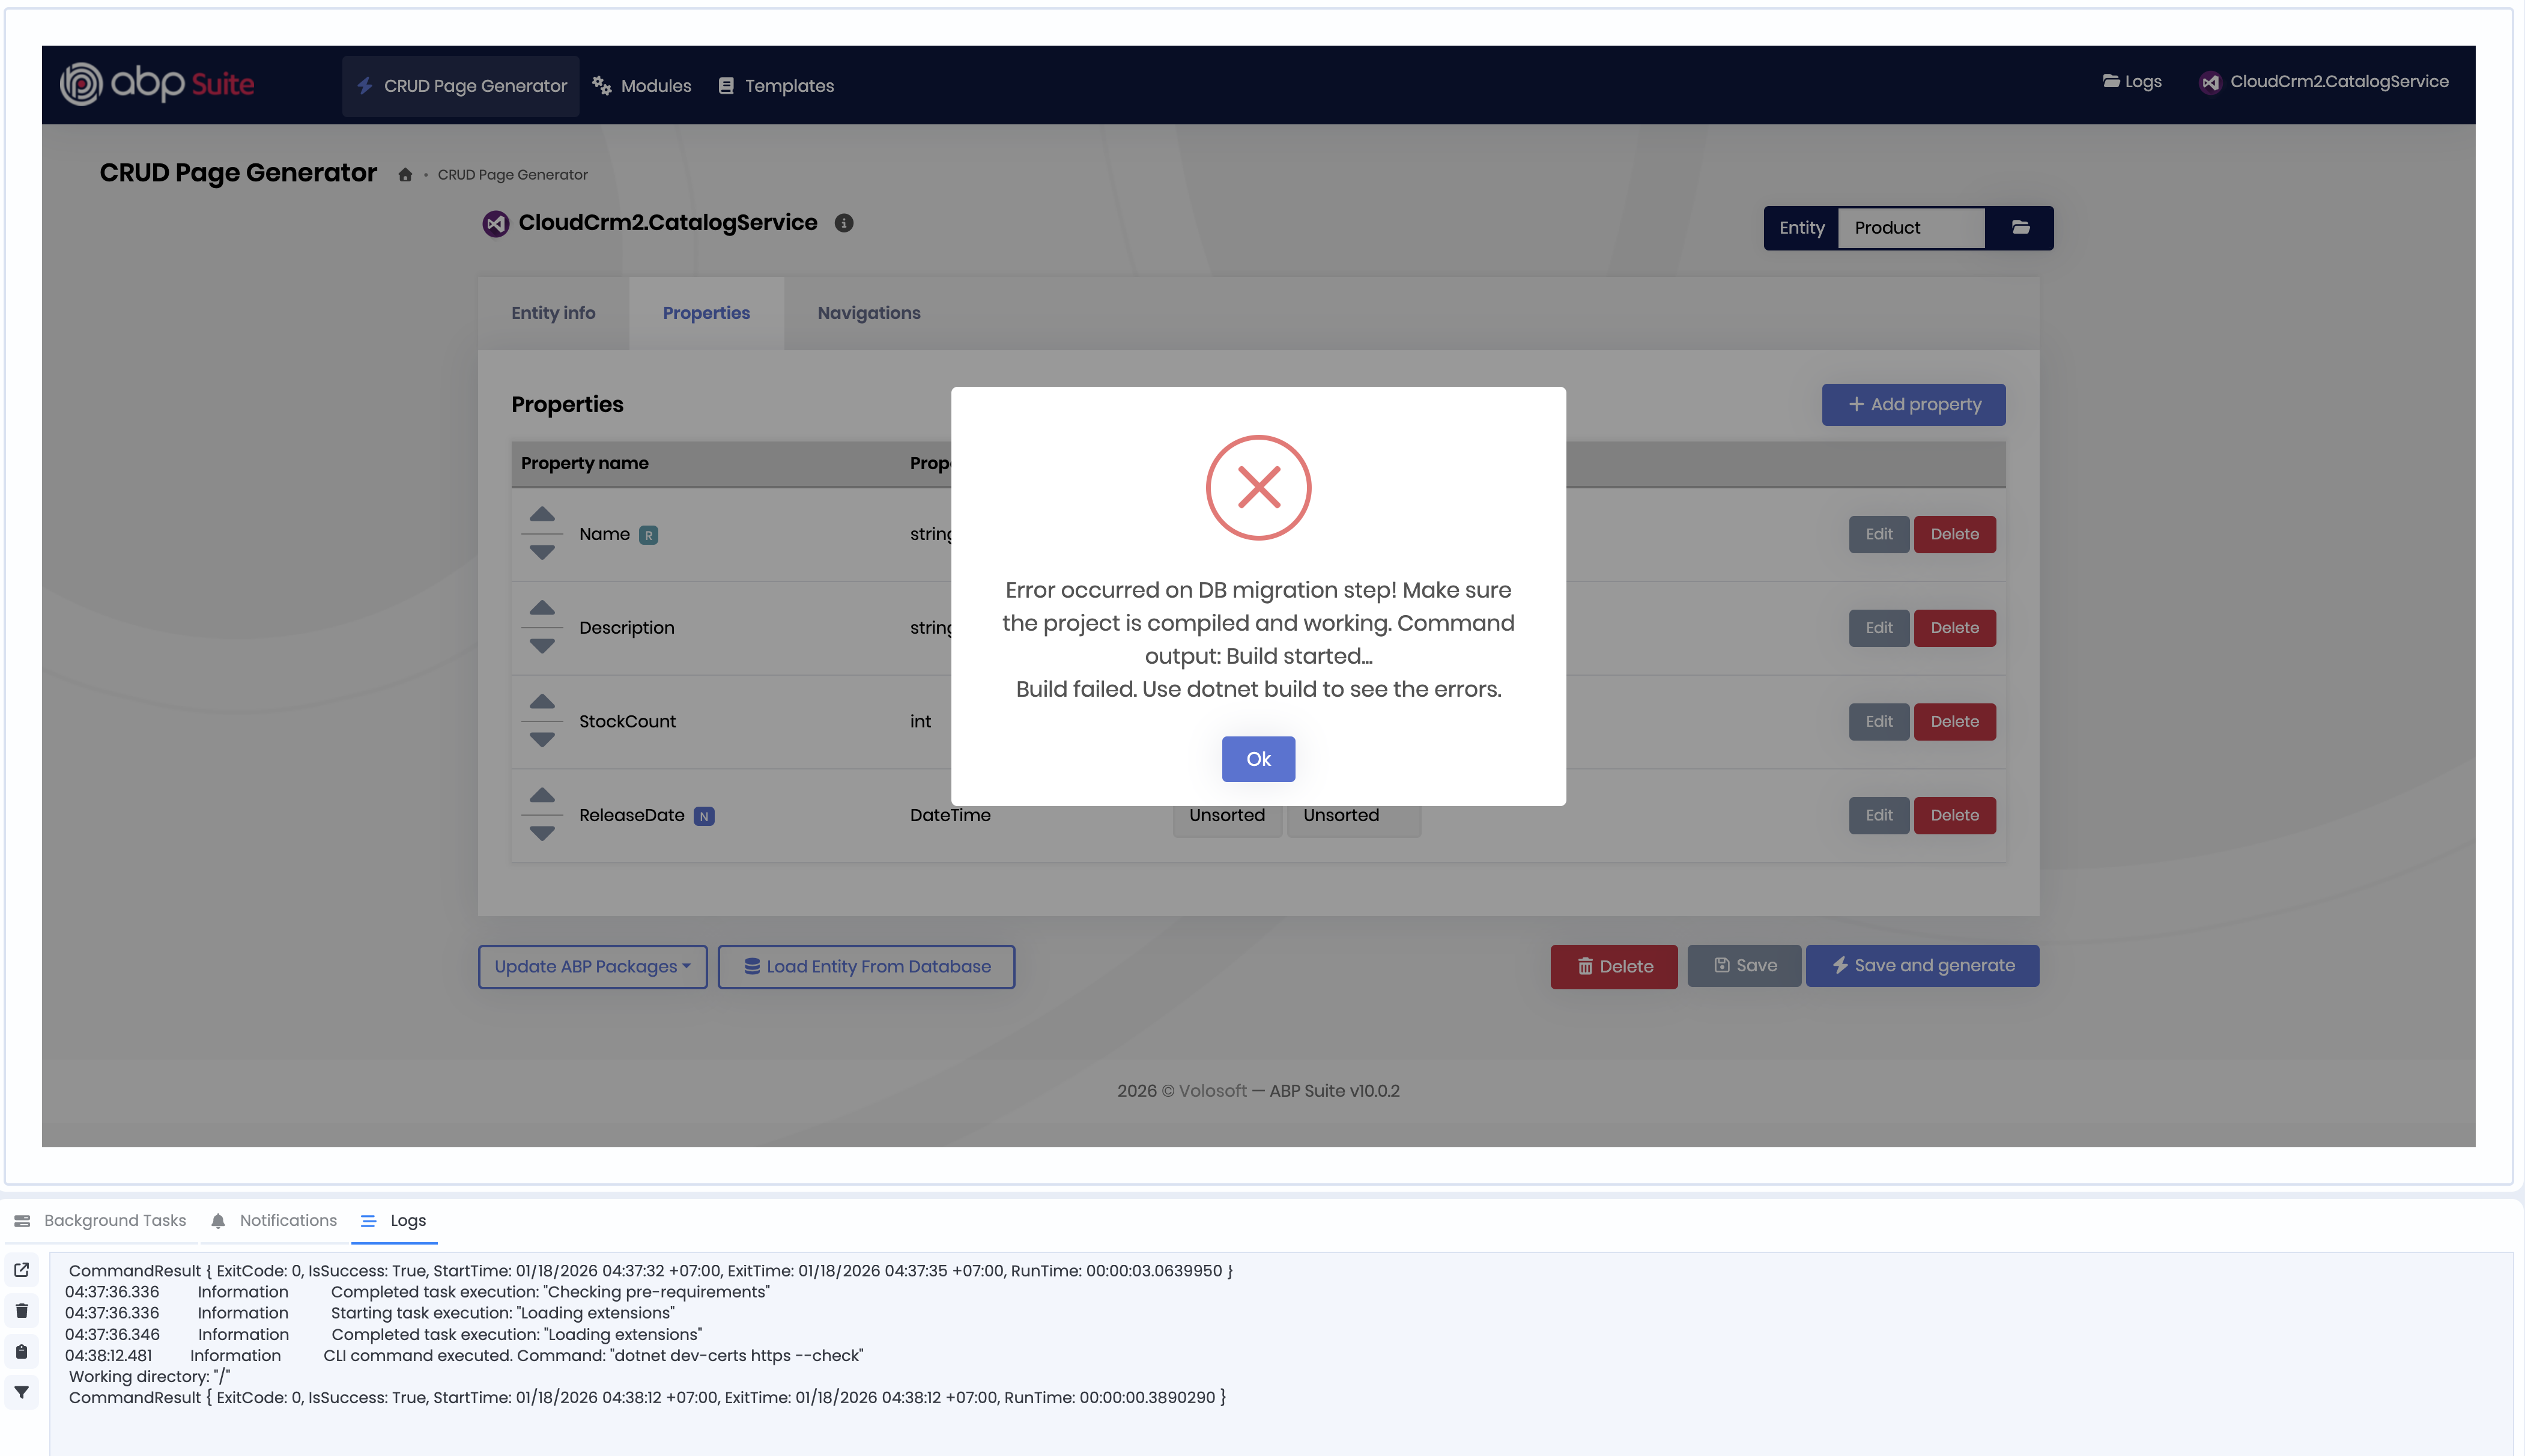Switch to the Navigations tab

(868, 313)
